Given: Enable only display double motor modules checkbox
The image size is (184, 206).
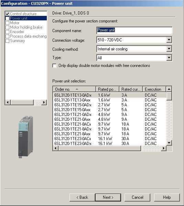Looking at the screenshot, I should pyautogui.click(x=54, y=66).
